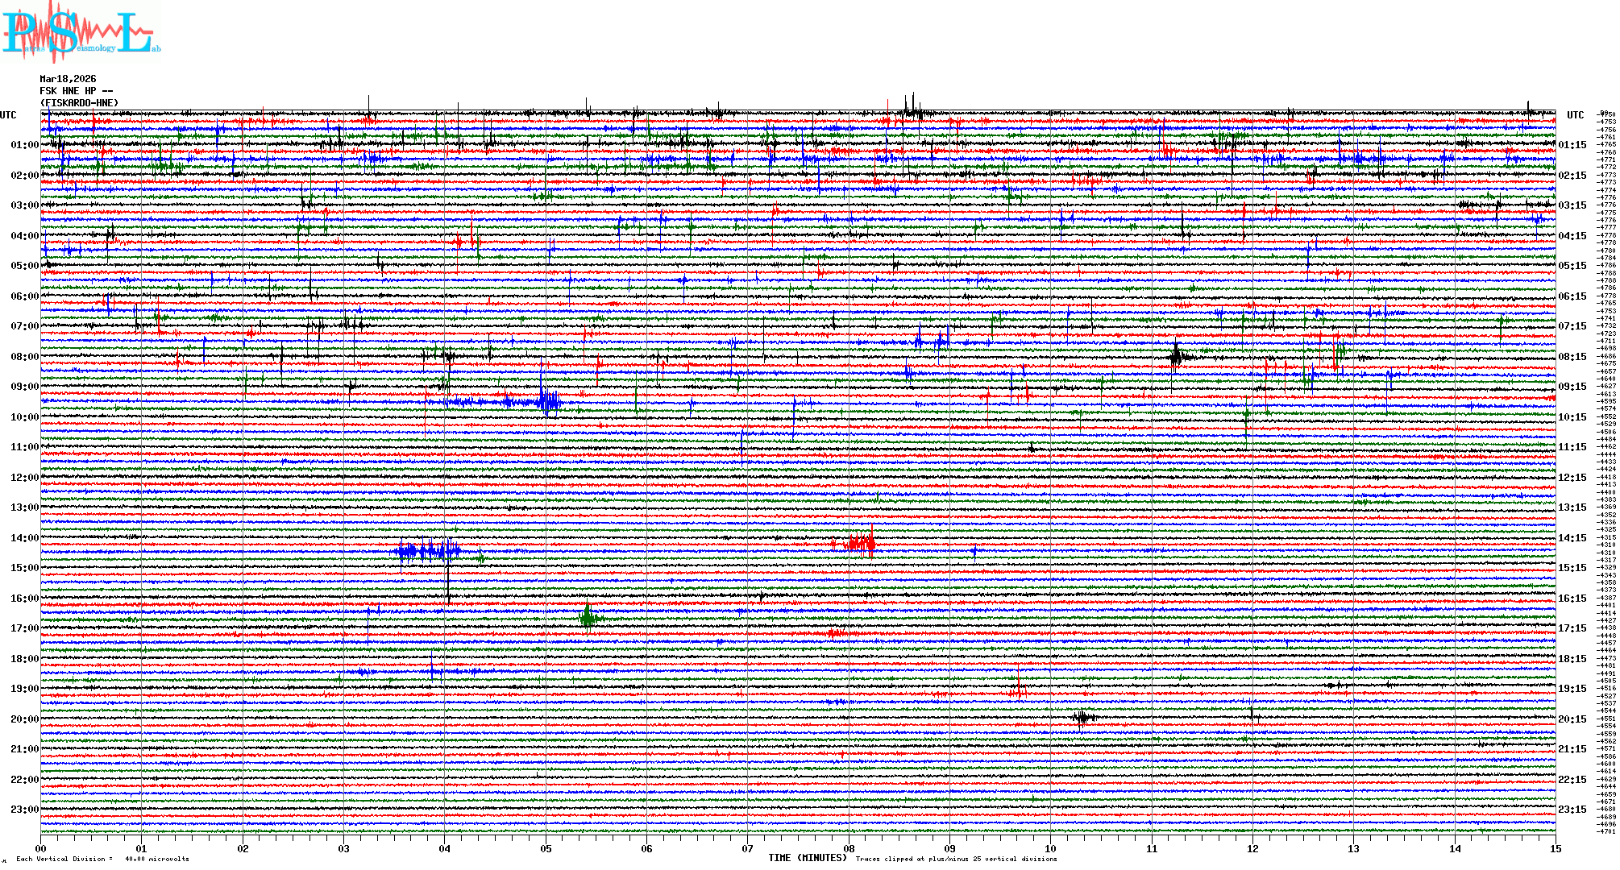Image resolution: width=1620 pixels, height=870 pixels.
Task: Click the large blue event near minute 05
Action: click(x=549, y=401)
